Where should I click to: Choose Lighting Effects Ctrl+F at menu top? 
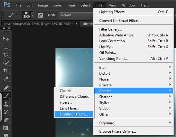133,12
